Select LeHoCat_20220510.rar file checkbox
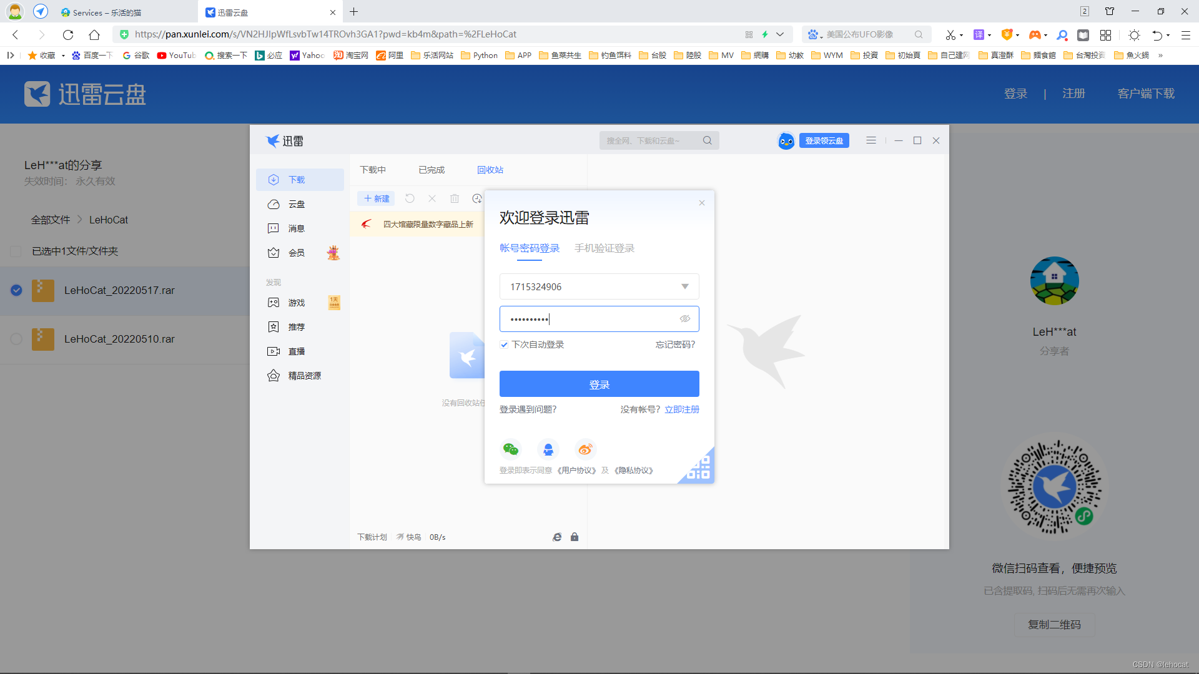The height and width of the screenshot is (674, 1199). pyautogui.click(x=16, y=339)
